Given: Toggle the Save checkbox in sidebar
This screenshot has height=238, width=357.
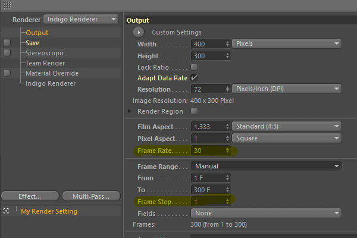Looking at the screenshot, I should click(7, 43).
